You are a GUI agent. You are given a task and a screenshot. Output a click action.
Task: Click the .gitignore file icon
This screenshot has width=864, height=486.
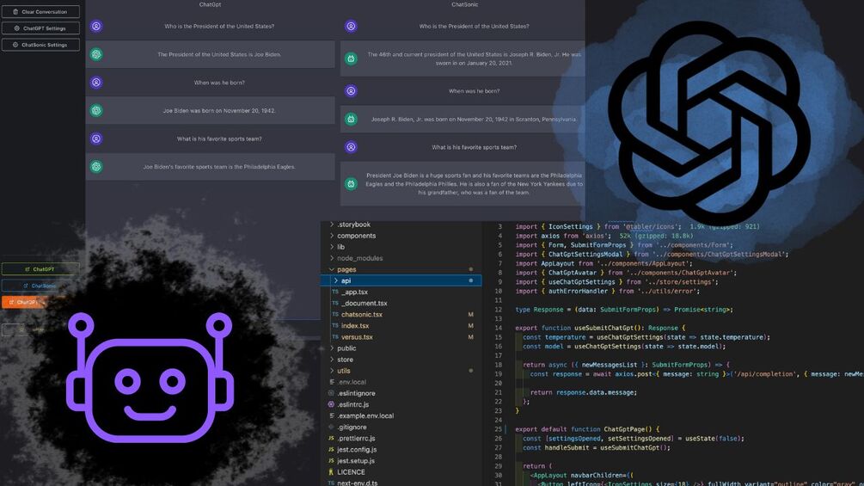331,427
